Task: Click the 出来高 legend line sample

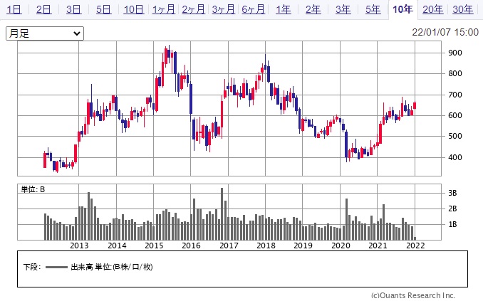Action: coord(56,267)
